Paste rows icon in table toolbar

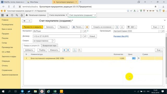tap(80, 50)
